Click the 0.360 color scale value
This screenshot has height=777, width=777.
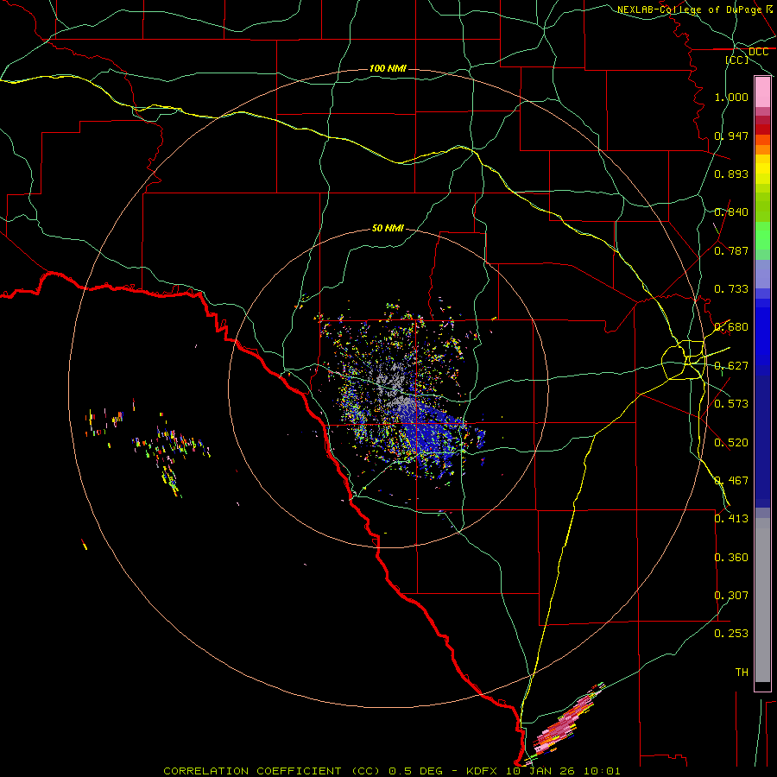[x=731, y=558]
